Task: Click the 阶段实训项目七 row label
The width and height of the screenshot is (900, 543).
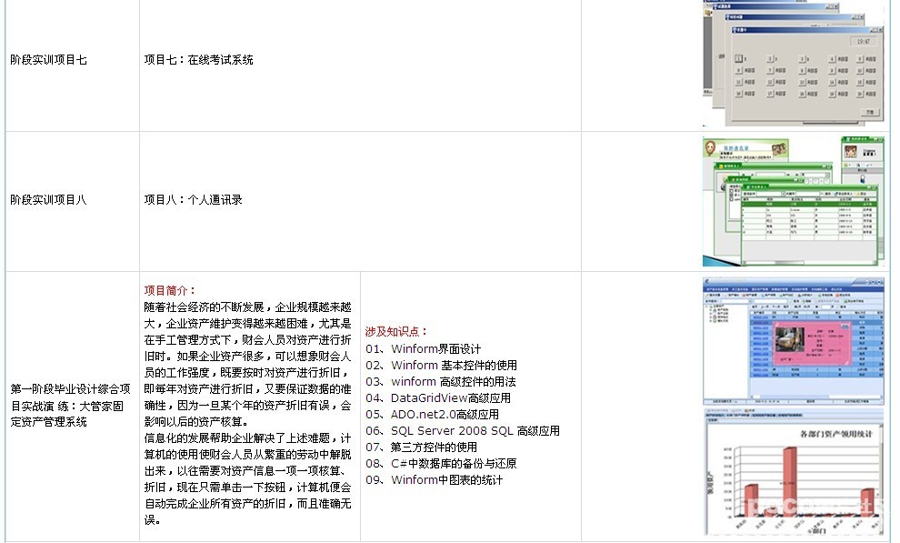Action: point(48,60)
